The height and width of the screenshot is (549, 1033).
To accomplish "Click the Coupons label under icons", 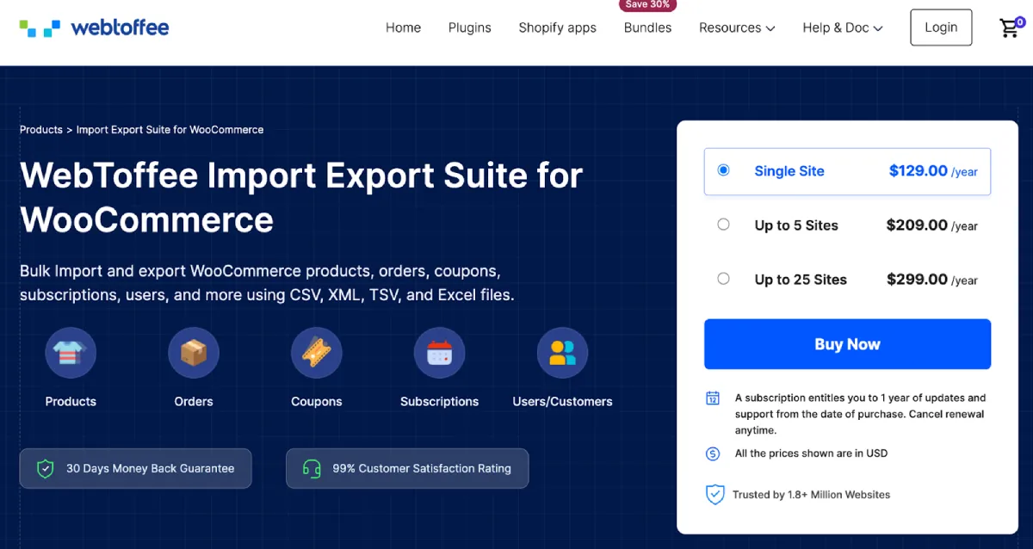I will tap(317, 402).
